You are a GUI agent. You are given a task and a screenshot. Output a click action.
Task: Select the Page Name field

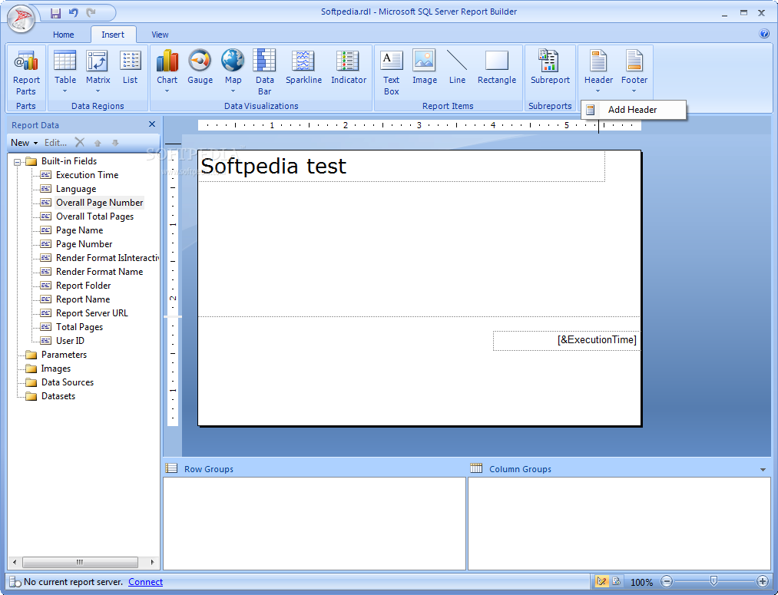point(79,230)
